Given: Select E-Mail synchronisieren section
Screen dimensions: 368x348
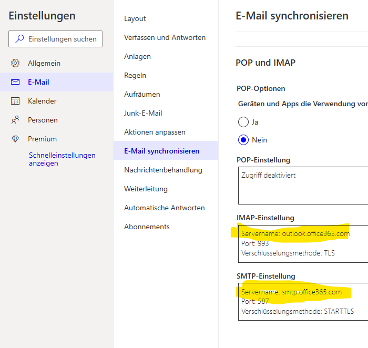Looking at the screenshot, I should (166, 151).
